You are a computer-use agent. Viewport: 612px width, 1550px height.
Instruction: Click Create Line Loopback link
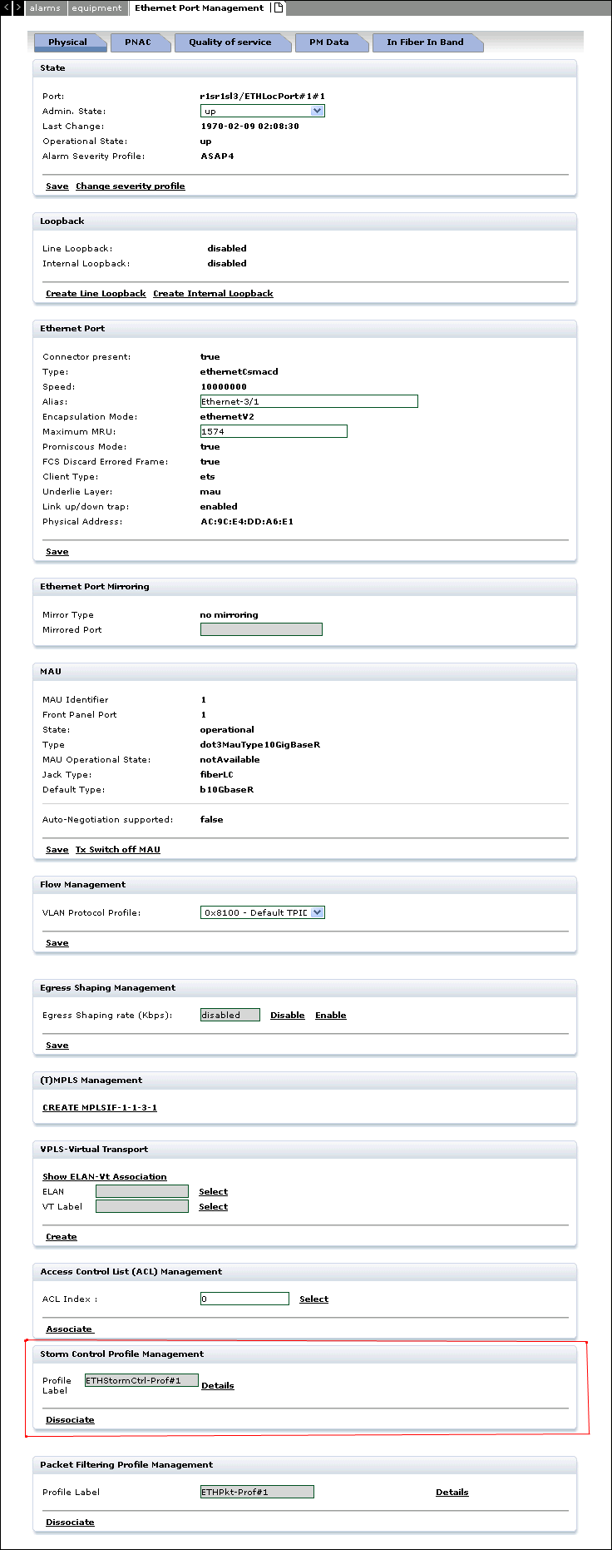click(x=96, y=294)
